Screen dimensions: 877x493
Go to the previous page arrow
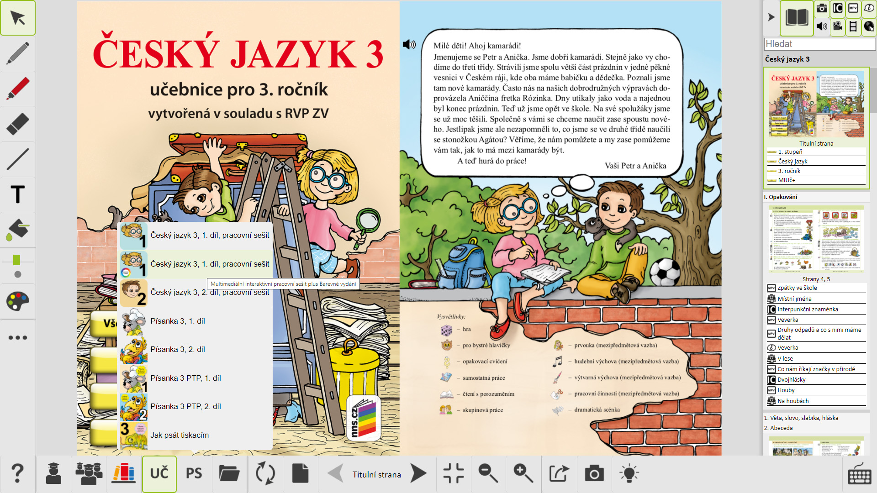[x=336, y=473]
